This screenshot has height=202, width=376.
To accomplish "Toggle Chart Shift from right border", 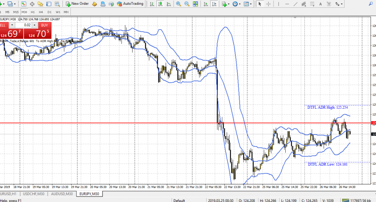I will pos(214,4).
